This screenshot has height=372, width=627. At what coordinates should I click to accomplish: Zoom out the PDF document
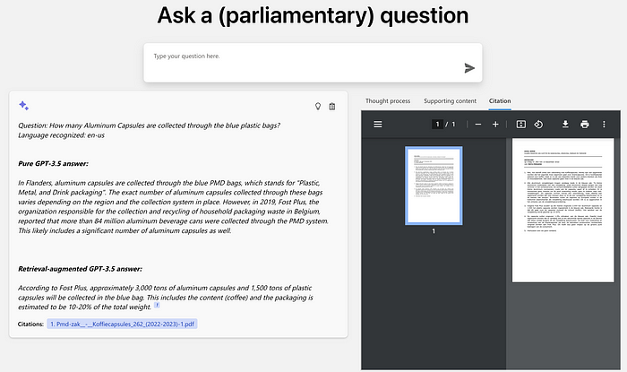point(478,124)
